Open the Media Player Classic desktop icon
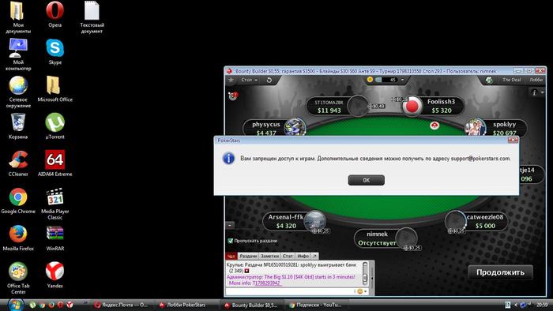Image resolution: width=553 pixels, height=311 pixels. 55,204
